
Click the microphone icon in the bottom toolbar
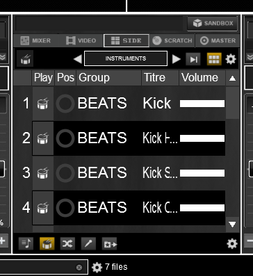coord(88,244)
